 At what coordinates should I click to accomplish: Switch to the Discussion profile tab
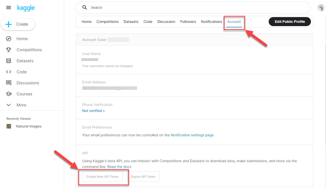pos(166,22)
